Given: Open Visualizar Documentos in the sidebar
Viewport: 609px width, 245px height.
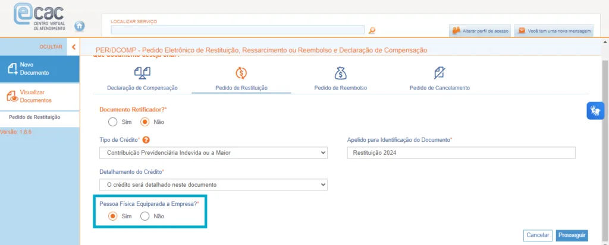Looking at the screenshot, I should (39, 96).
